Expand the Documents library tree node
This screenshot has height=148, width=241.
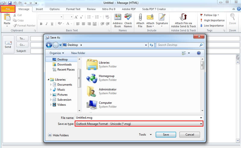pyautogui.click(x=51, y=85)
